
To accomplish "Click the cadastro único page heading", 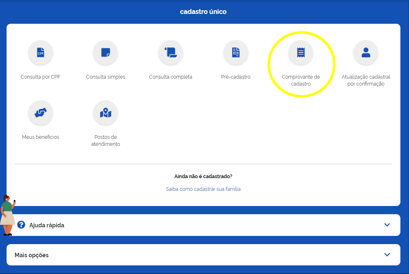I will 203,11.
